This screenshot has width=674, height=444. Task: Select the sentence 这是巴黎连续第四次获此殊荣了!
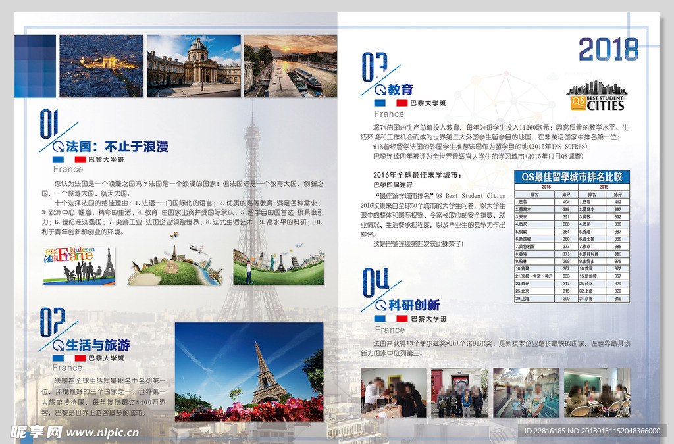[x=419, y=244]
